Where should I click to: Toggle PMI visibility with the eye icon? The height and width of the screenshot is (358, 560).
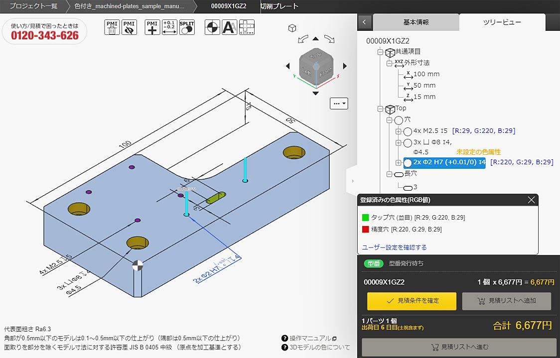130,27
